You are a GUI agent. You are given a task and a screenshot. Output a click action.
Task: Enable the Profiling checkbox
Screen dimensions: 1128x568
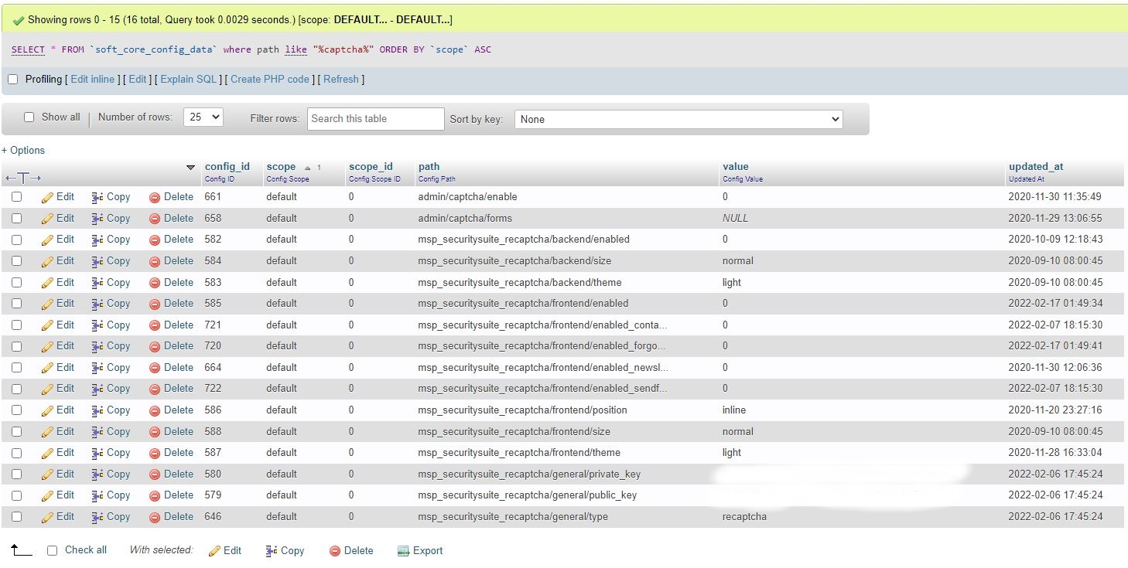tap(12, 79)
